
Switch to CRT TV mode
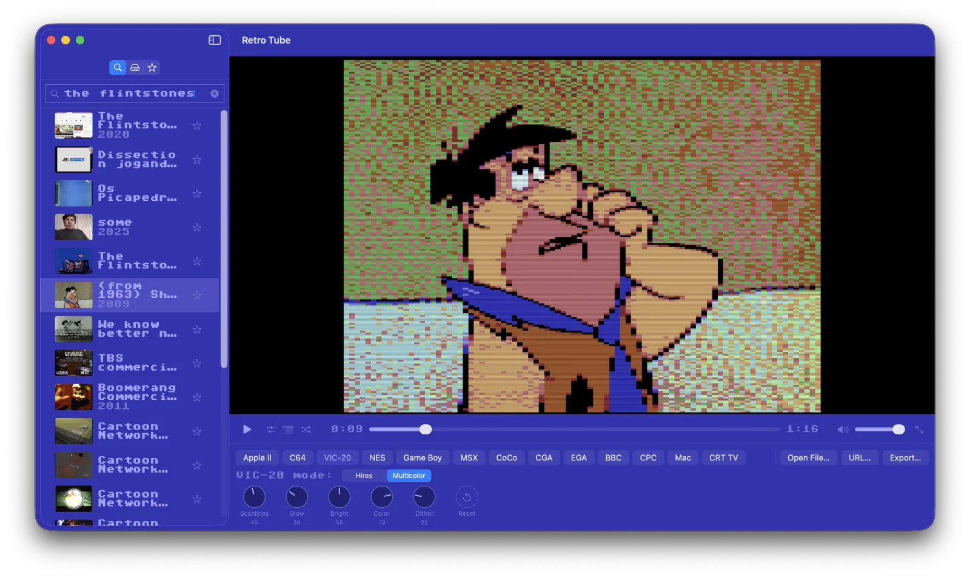tap(724, 457)
